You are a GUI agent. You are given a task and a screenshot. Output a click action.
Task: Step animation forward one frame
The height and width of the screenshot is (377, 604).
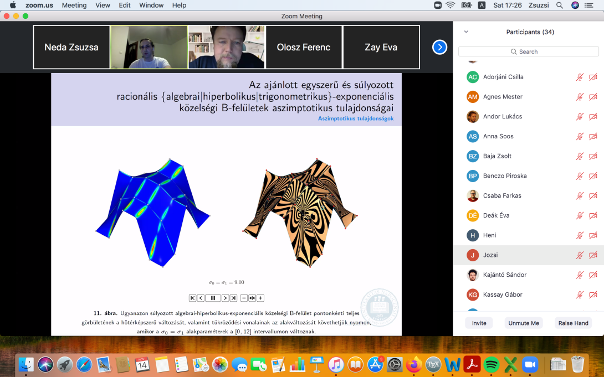(226, 298)
